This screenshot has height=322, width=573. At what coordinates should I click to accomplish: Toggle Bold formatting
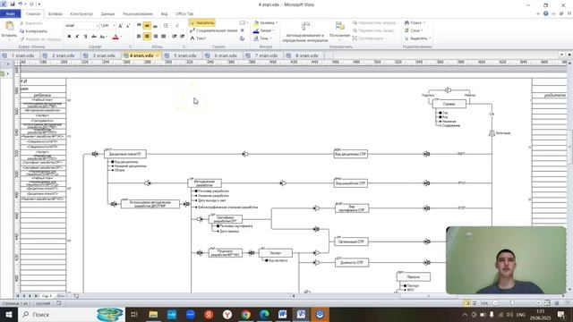pyautogui.click(x=69, y=37)
